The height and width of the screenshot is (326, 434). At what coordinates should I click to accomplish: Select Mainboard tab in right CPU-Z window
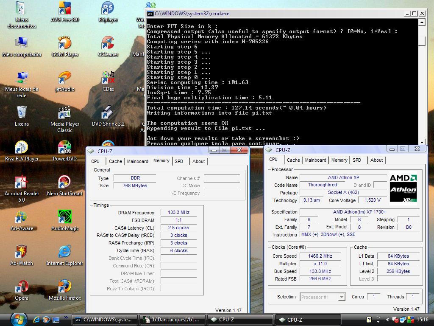point(315,160)
